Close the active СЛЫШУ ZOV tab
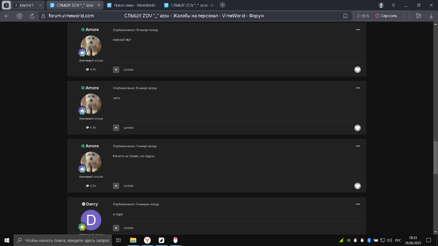The height and width of the screenshot is (246, 438). point(99,5)
